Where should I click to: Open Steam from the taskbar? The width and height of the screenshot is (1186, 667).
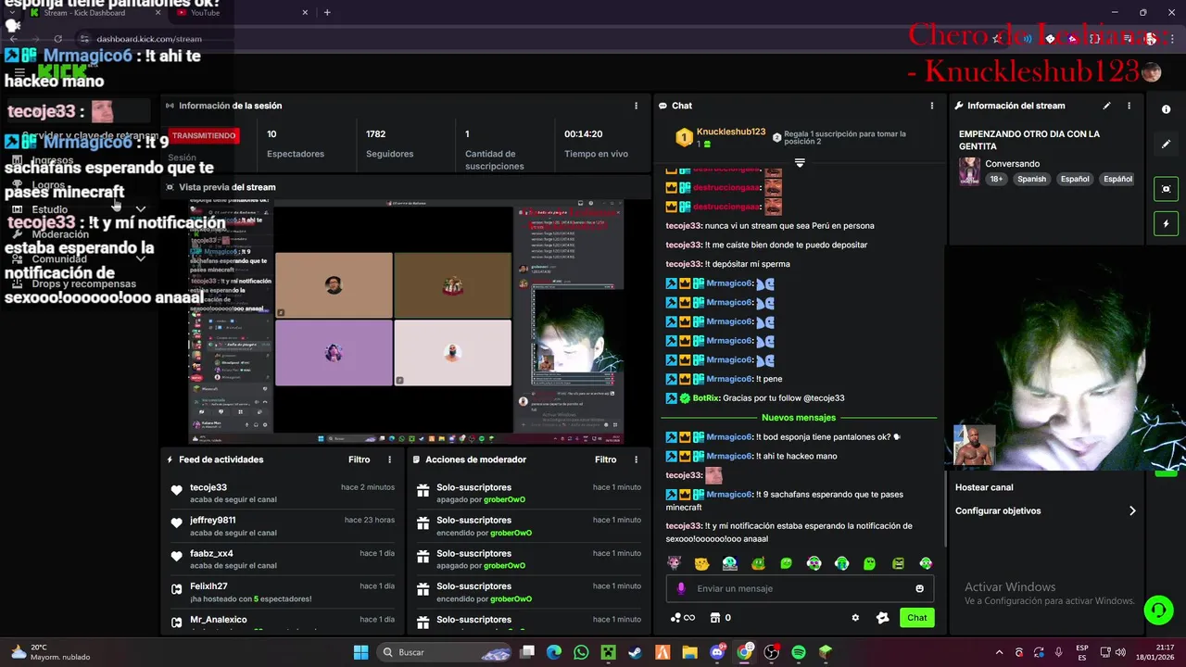pyautogui.click(x=635, y=652)
